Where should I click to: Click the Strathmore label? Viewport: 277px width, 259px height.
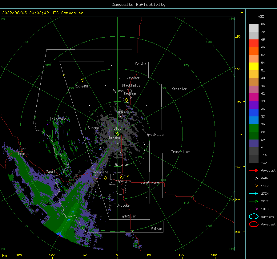[x=150, y=182]
